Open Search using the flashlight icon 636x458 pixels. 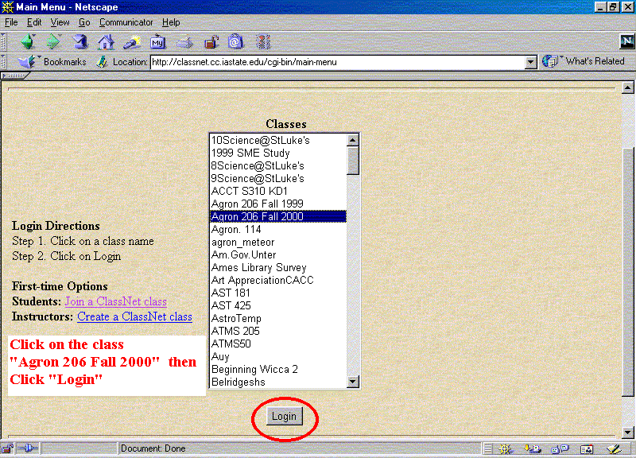[132, 41]
